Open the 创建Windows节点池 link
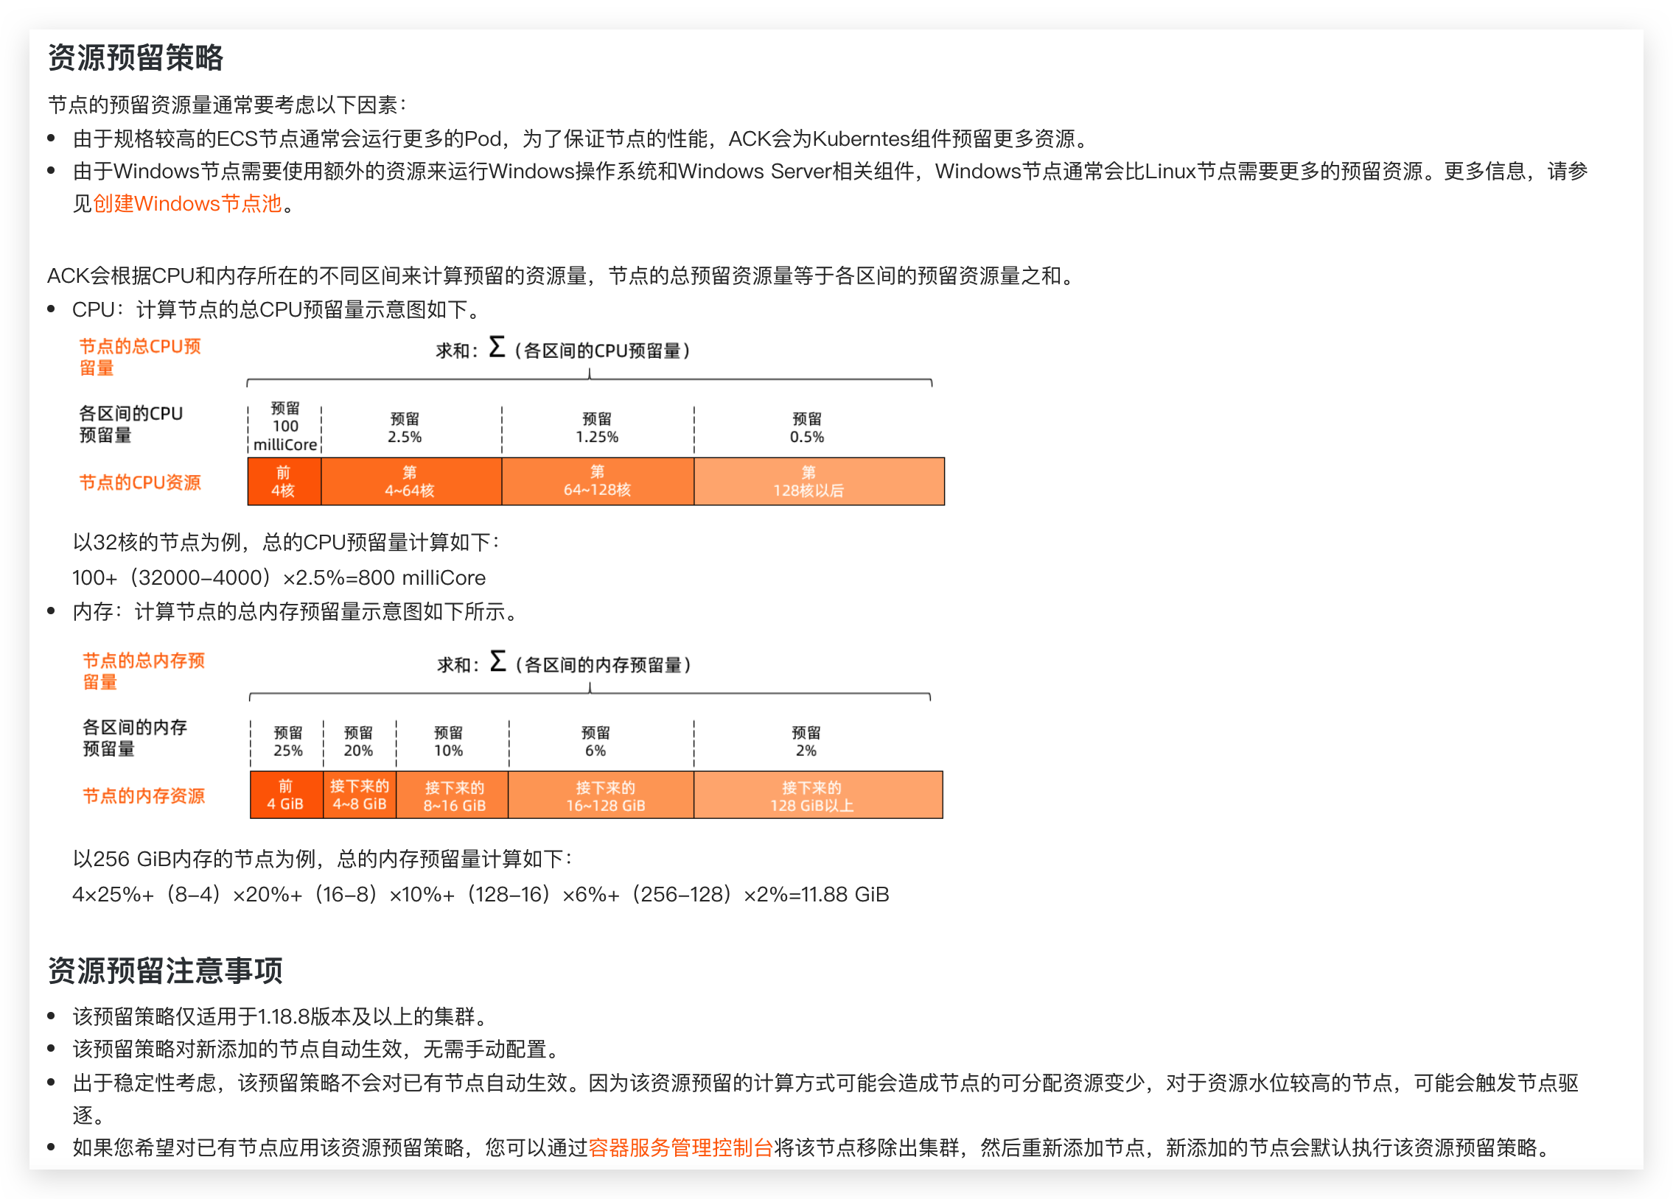1673x1199 pixels. (187, 203)
